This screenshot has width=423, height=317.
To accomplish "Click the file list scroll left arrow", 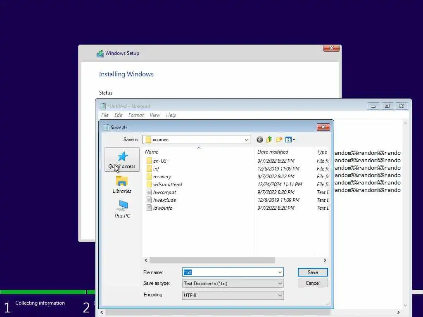I will tap(146, 260).
